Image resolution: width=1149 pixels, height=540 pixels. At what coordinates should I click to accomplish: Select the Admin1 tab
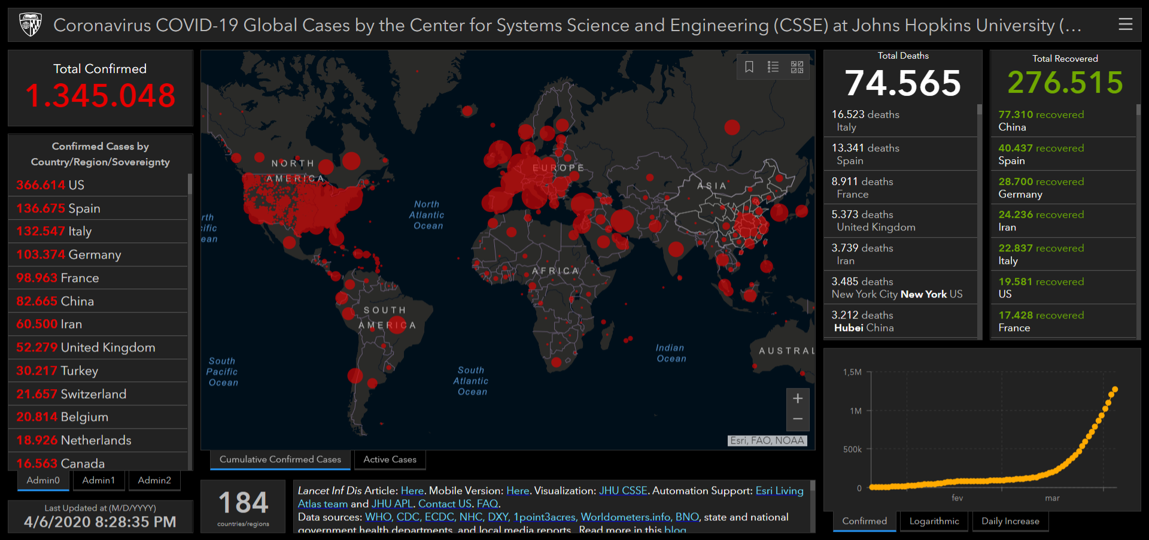click(x=98, y=480)
